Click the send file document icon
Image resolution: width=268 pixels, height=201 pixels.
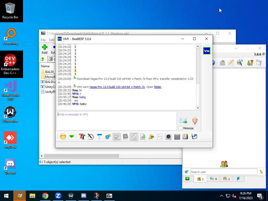click(x=143, y=137)
